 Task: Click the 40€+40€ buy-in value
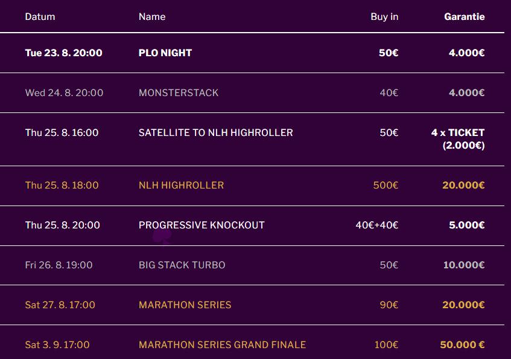pyautogui.click(x=377, y=225)
